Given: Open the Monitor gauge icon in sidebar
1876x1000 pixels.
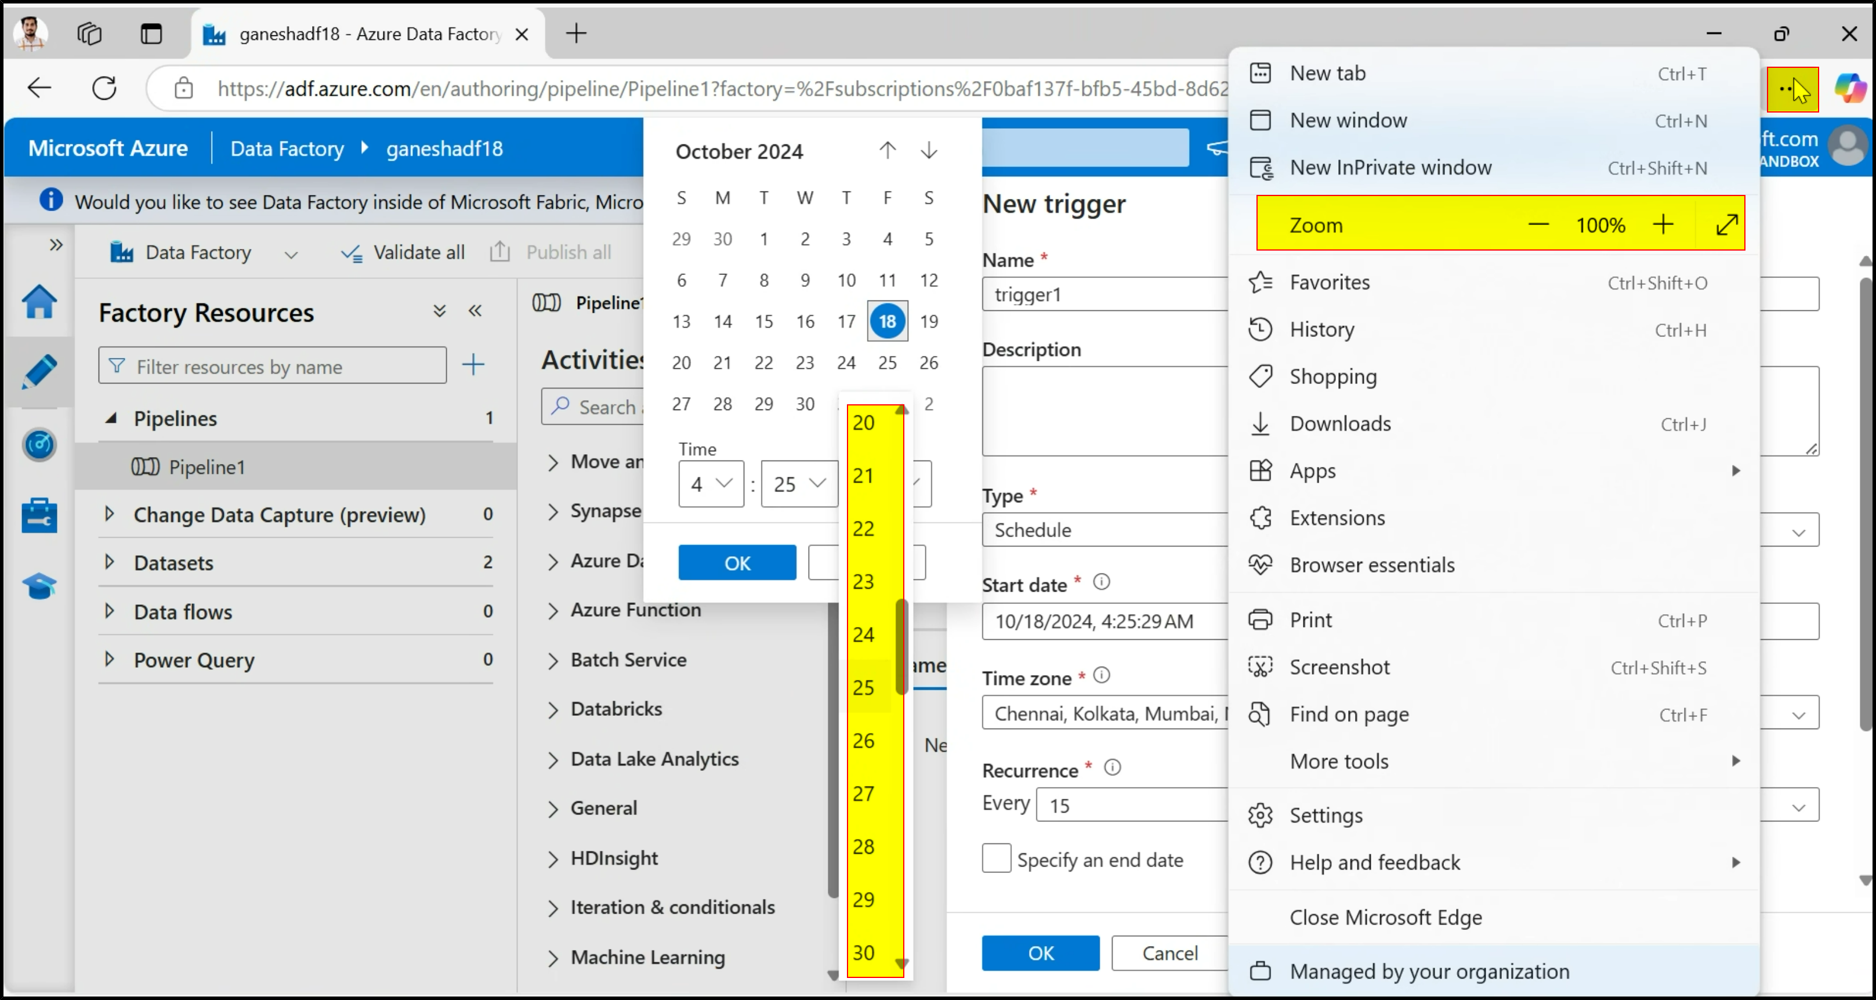Looking at the screenshot, I should click(x=39, y=444).
